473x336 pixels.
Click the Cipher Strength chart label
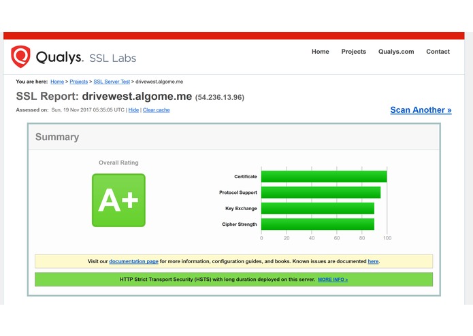pyautogui.click(x=240, y=224)
